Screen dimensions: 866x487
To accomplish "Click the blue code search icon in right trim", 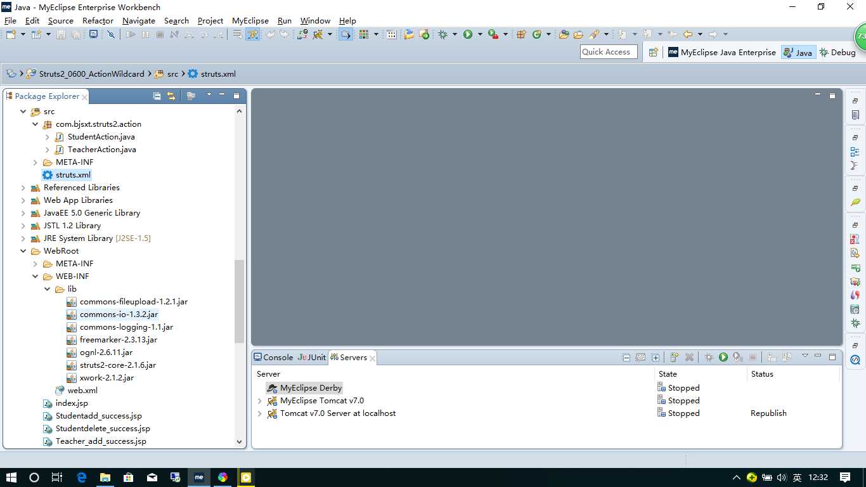I will point(855,360).
